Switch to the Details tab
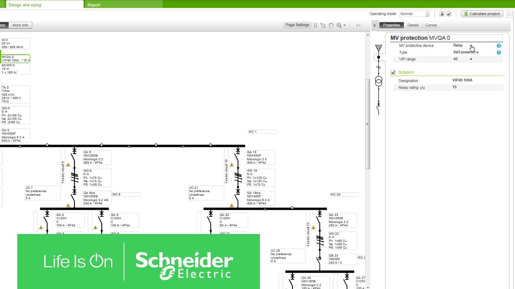Screen dimensions: 515x289 tap(413, 25)
